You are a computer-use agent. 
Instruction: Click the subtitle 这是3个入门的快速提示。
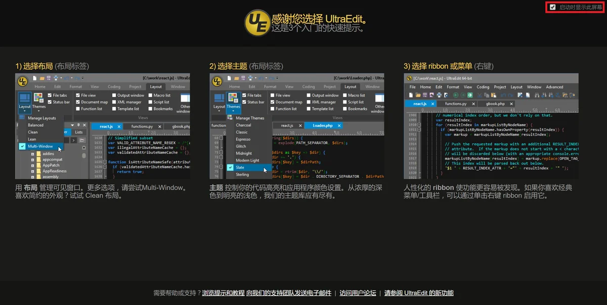point(318,29)
